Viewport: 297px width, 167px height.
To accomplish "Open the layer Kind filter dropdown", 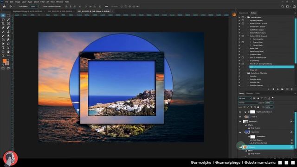I will (x=245, y=98).
